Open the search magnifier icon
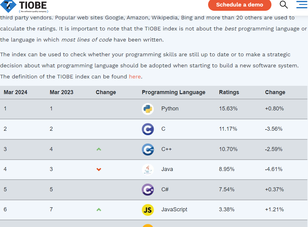The height and width of the screenshot is (227, 308). tap(284, 5)
